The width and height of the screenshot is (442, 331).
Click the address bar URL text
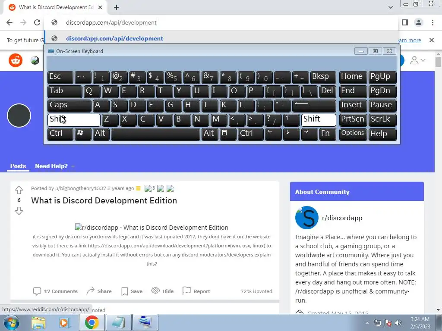tap(111, 22)
